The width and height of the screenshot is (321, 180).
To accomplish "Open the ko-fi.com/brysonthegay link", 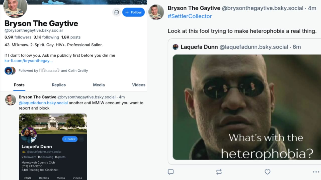I will tap(29, 61).
